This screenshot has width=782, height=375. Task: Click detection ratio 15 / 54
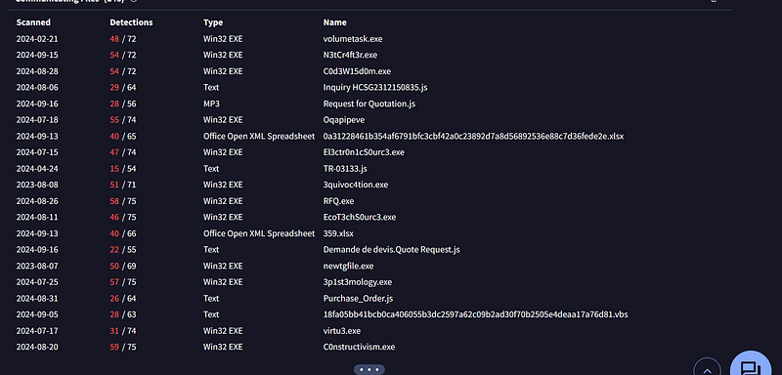pos(123,168)
